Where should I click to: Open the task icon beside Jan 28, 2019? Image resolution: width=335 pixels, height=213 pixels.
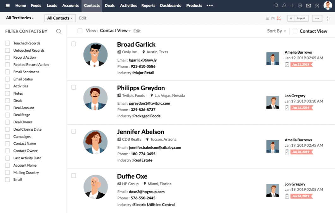[x=287, y=152]
